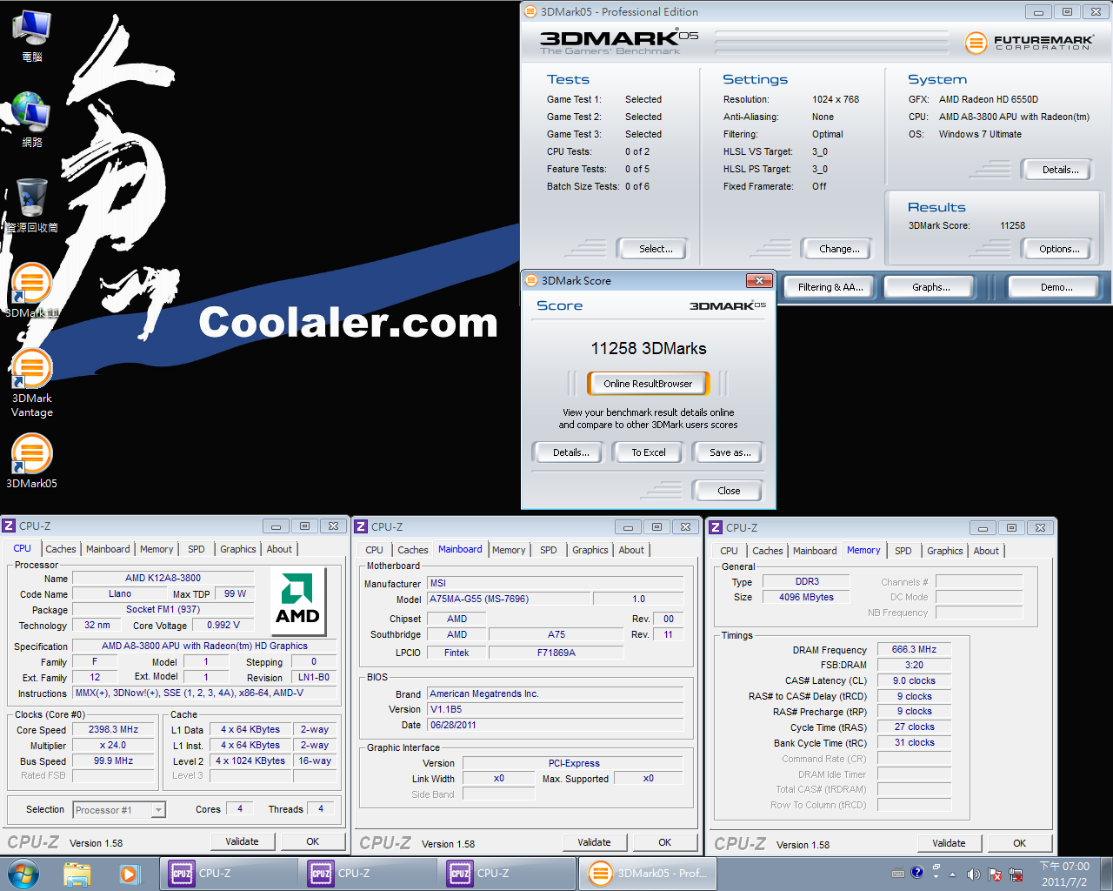Click the help question mark tray icon
This screenshot has height=891, width=1113.
click(916, 872)
